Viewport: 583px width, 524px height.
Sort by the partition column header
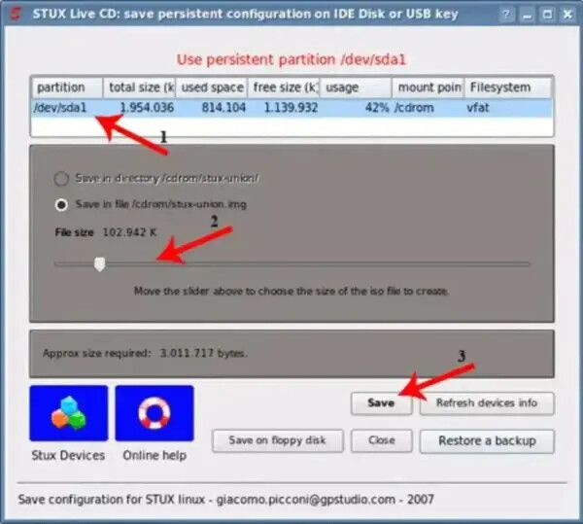coord(67,87)
